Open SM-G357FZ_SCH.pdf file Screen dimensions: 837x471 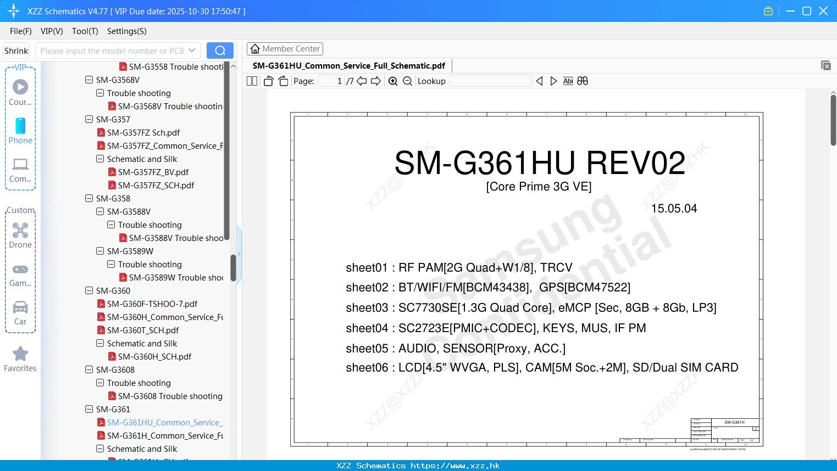coord(151,185)
